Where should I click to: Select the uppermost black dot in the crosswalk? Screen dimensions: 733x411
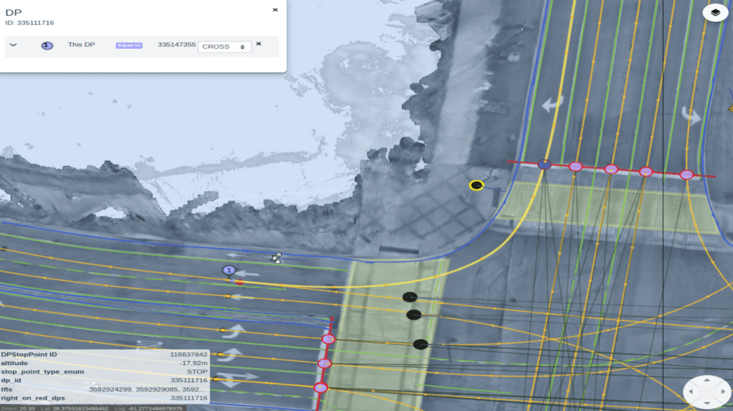click(x=410, y=297)
